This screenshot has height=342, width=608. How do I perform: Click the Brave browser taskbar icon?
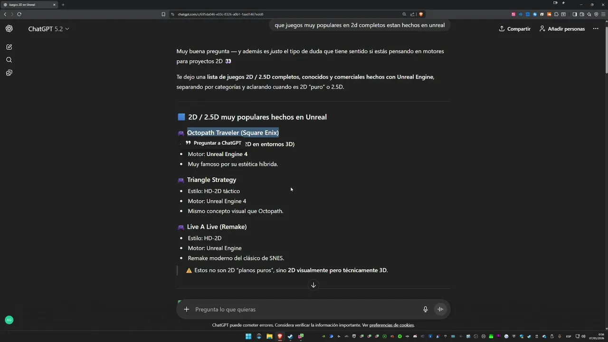(x=280, y=336)
